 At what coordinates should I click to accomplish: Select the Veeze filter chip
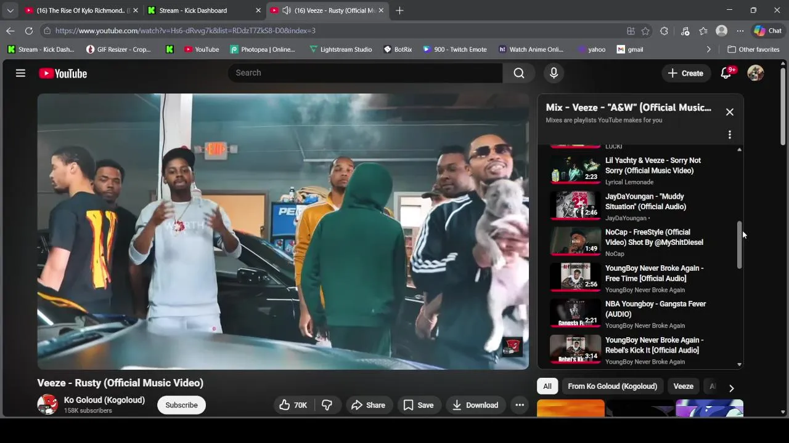click(683, 386)
